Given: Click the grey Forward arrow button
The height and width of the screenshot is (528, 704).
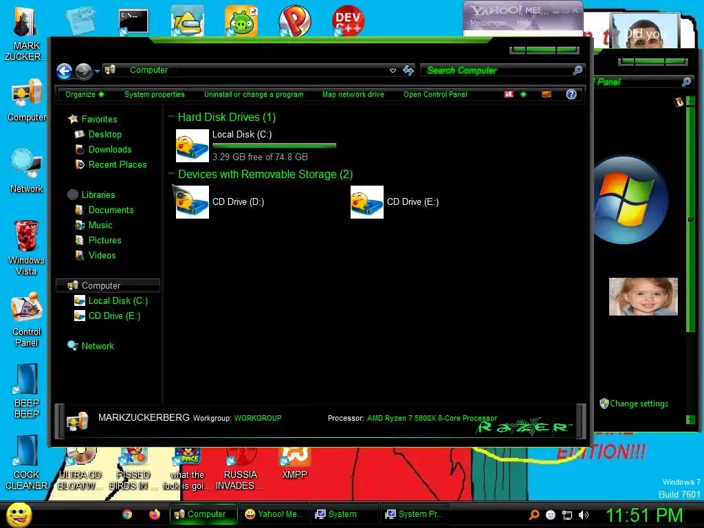Looking at the screenshot, I should (x=83, y=71).
